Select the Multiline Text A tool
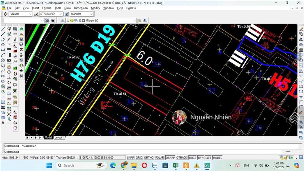This screenshot has width=304, height=171. pyautogui.click(x=3, y=123)
